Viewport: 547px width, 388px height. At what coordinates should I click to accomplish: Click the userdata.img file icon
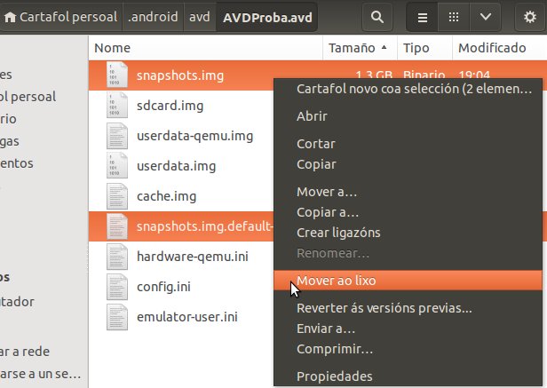(x=117, y=166)
